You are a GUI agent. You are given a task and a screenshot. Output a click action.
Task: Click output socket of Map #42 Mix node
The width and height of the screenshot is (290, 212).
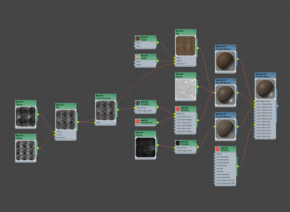pyautogui.click(x=78, y=122)
